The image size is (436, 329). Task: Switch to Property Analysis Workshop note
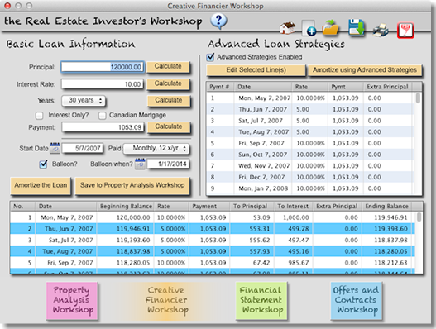coord(72,301)
